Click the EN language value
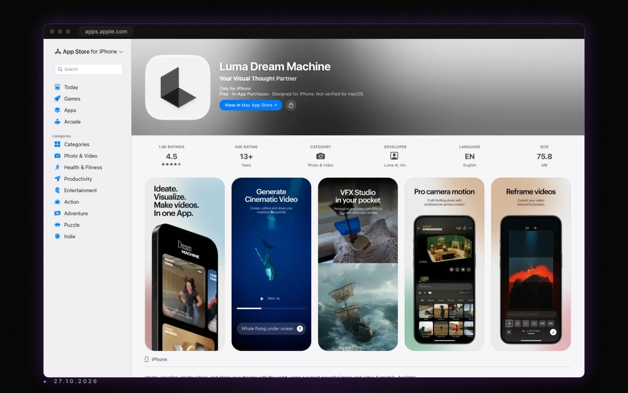 470,156
